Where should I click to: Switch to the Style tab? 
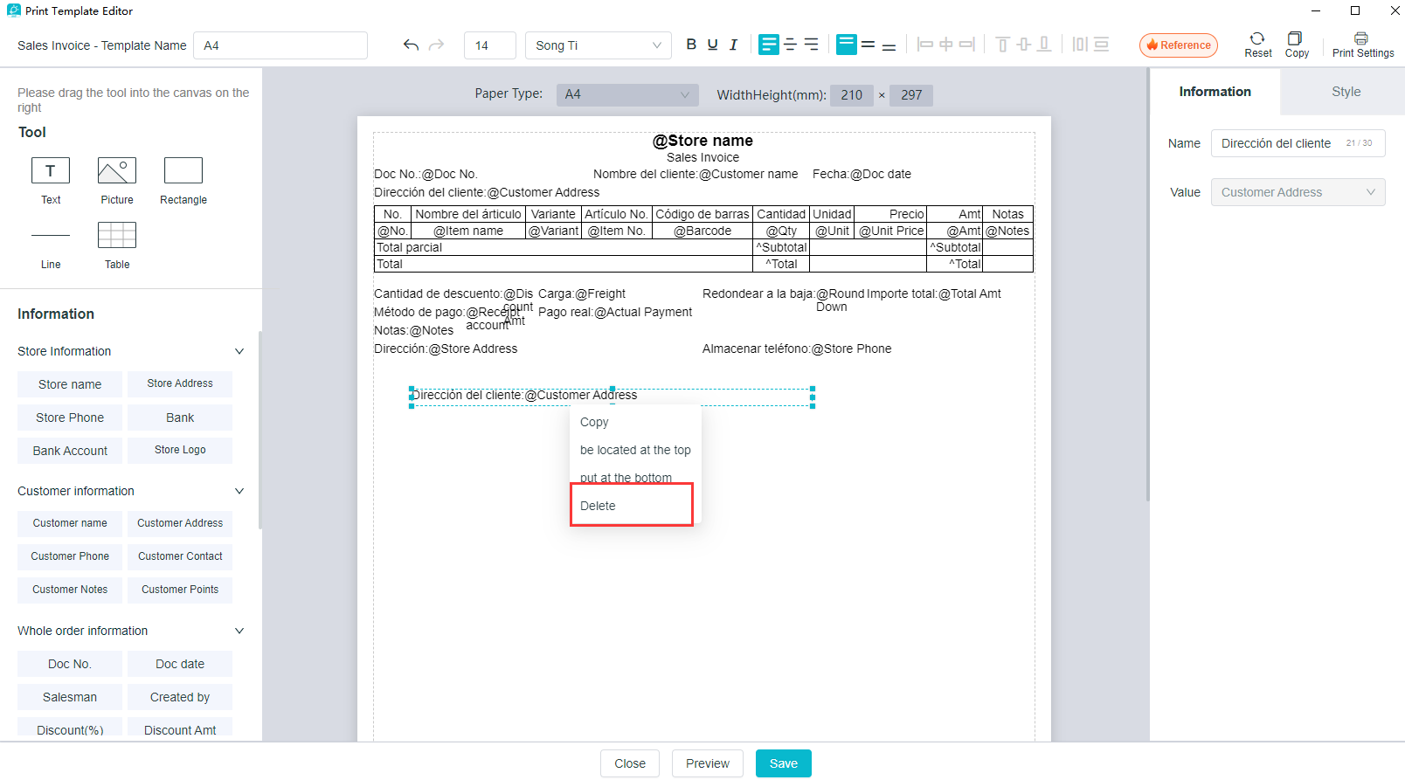click(x=1346, y=92)
